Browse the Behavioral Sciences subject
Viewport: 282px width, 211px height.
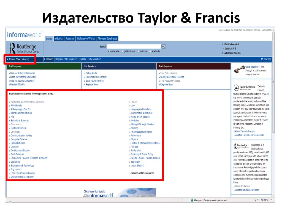click(20, 121)
